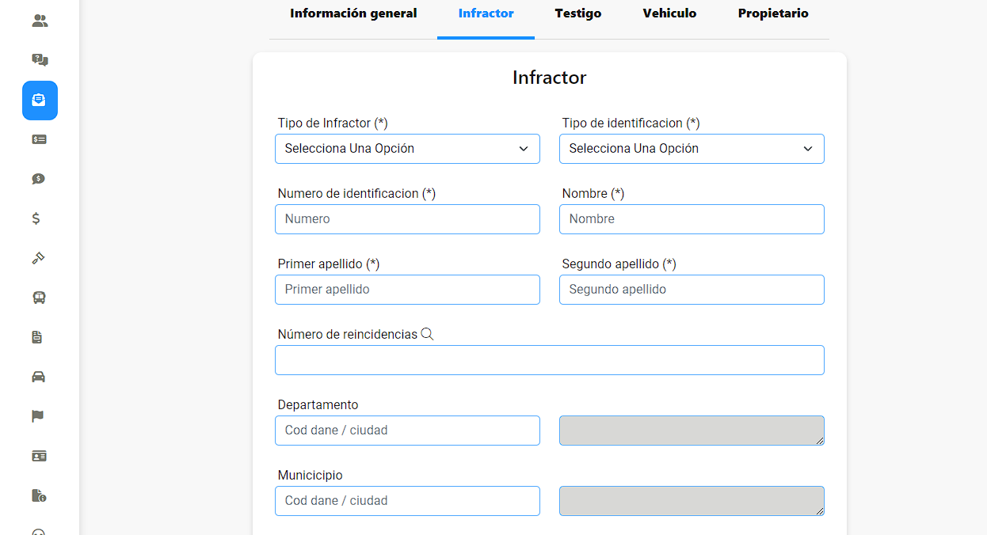Open the document lines sidebar icon
The width and height of the screenshot is (987, 535).
(37, 337)
